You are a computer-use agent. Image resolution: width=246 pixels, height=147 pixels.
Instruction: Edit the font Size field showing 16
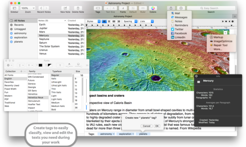(82, 75)
